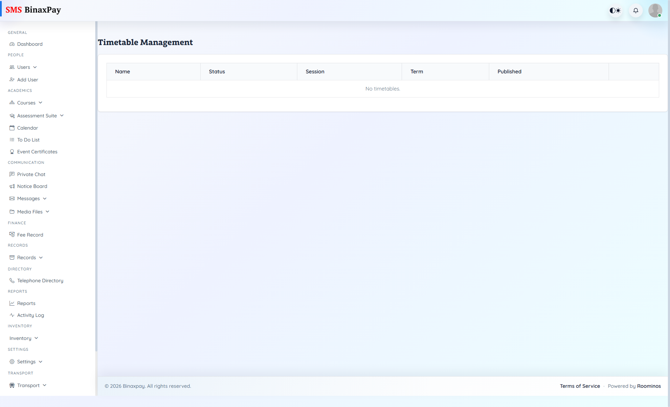Click the Roominos link in the footer
Image resolution: width=670 pixels, height=407 pixels.
pos(649,386)
